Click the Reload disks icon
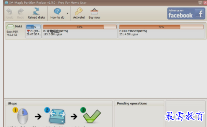This screenshot has width=207, height=127. tap(36, 11)
